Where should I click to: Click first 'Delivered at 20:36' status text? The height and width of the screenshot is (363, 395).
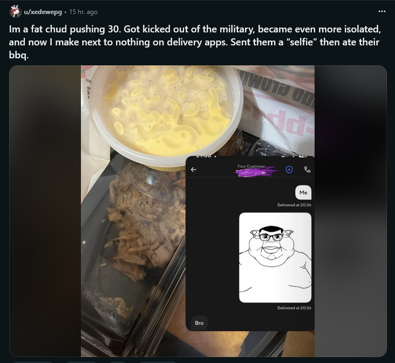tap(294, 205)
